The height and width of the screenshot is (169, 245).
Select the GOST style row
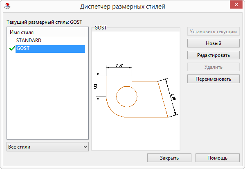click(x=50, y=49)
